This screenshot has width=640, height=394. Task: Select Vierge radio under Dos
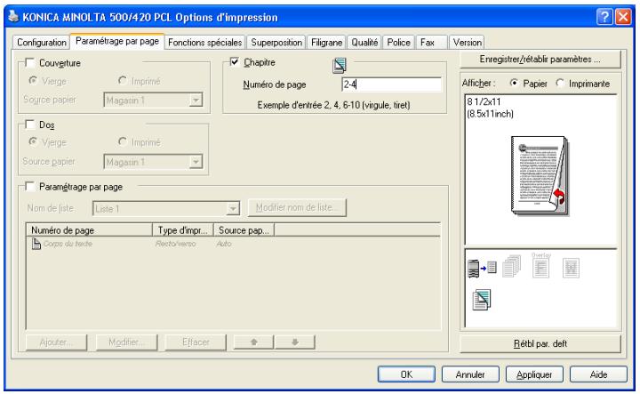coord(33,141)
